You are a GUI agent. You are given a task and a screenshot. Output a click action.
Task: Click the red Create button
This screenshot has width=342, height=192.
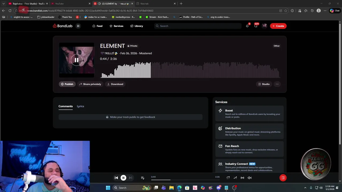[278, 26]
